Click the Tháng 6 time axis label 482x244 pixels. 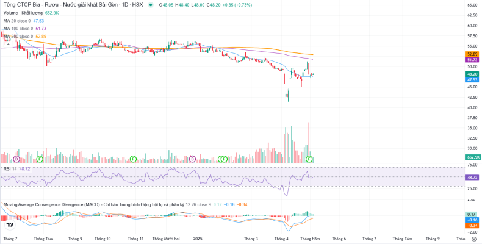(339, 239)
